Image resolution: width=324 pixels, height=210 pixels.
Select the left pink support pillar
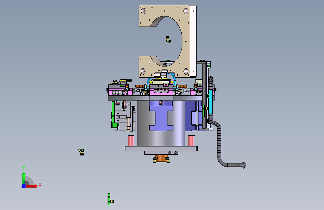pos(131,140)
